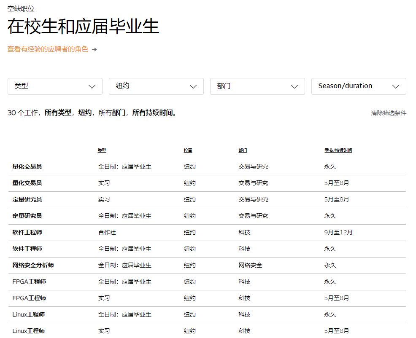Click 清除筛选条件 to clear filters
Screen dimensions: 416x338
point(388,113)
